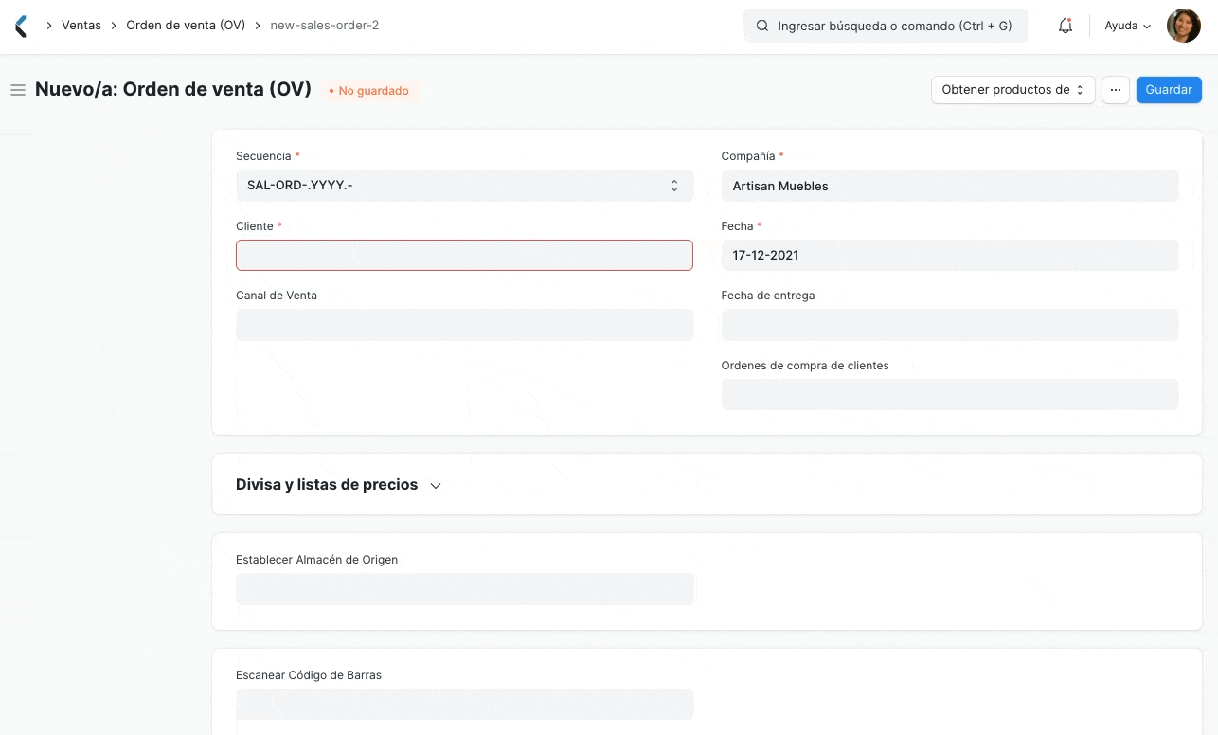Open the Ayuda help dropdown
The width and height of the screenshot is (1218, 735).
click(x=1125, y=26)
